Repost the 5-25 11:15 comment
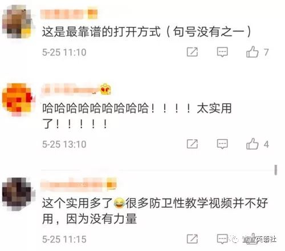This screenshot has width=285, height=251. (x=192, y=239)
